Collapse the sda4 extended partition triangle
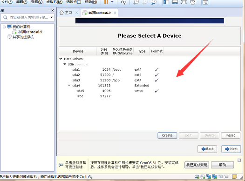The image size is (245, 181). (69, 85)
